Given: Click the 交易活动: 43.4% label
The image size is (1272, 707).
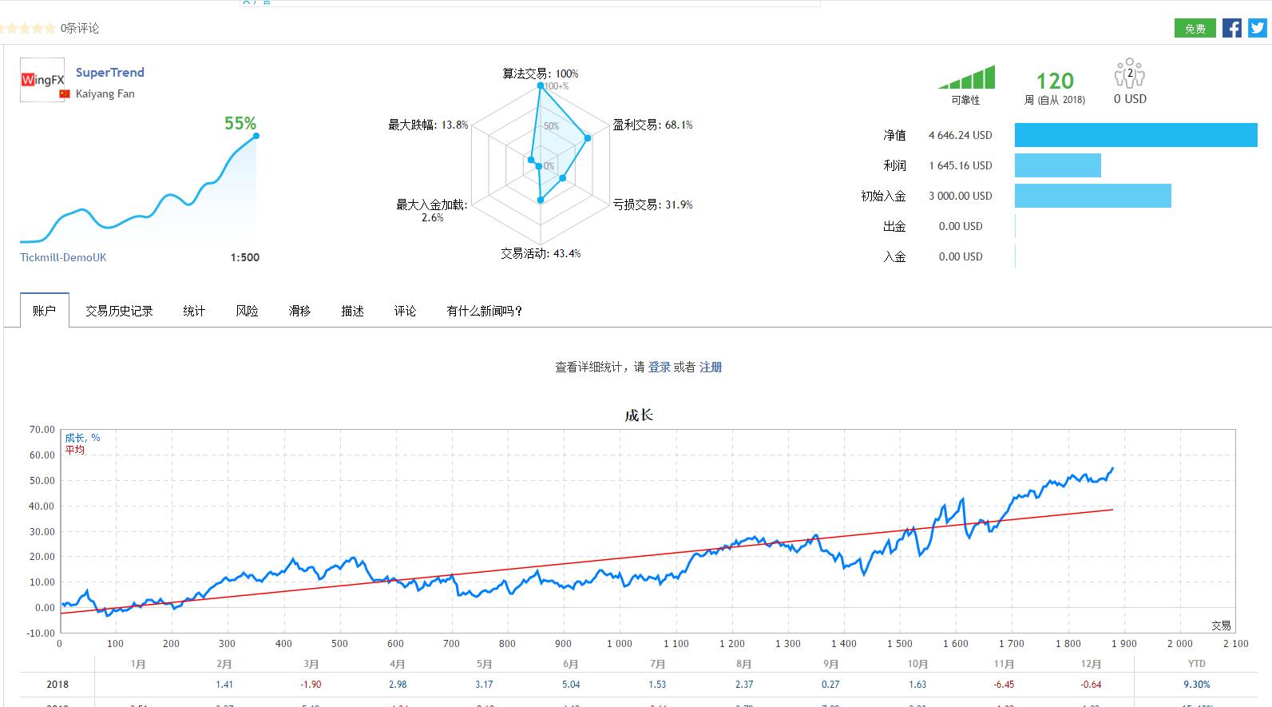Looking at the screenshot, I should point(541,253).
